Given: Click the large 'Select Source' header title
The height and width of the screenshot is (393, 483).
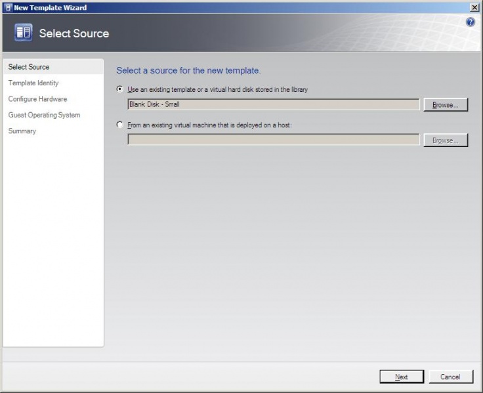Looking at the screenshot, I should click(x=74, y=33).
